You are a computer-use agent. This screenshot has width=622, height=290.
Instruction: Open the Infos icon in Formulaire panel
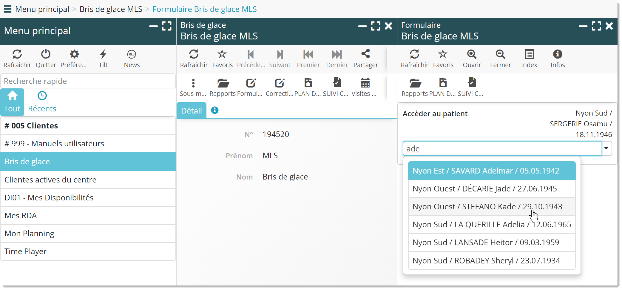pyautogui.click(x=557, y=54)
